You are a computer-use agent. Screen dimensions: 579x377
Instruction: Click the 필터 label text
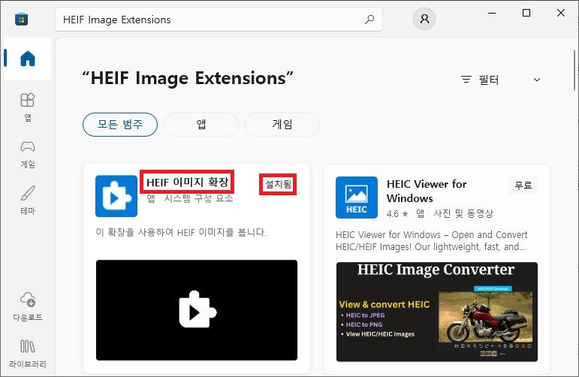pyautogui.click(x=489, y=80)
